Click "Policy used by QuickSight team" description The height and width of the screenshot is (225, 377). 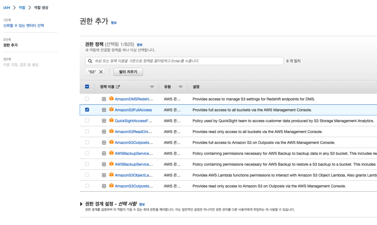click(x=283, y=121)
